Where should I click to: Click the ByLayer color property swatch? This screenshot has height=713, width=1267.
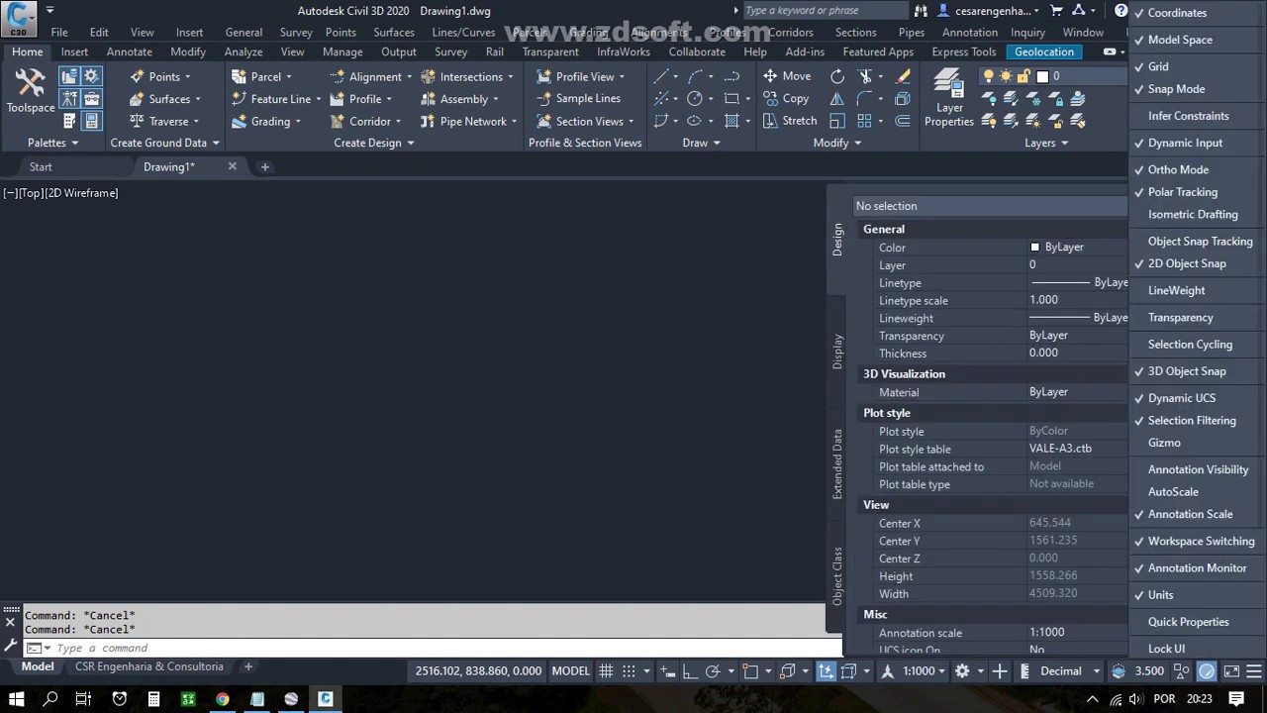[1034, 248]
